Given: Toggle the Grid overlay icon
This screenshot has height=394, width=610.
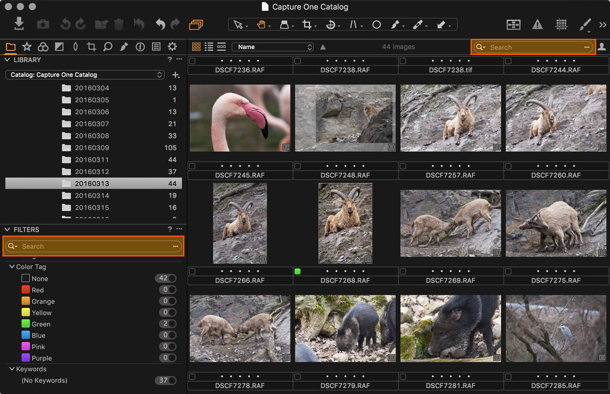Looking at the screenshot, I should click(x=561, y=25).
